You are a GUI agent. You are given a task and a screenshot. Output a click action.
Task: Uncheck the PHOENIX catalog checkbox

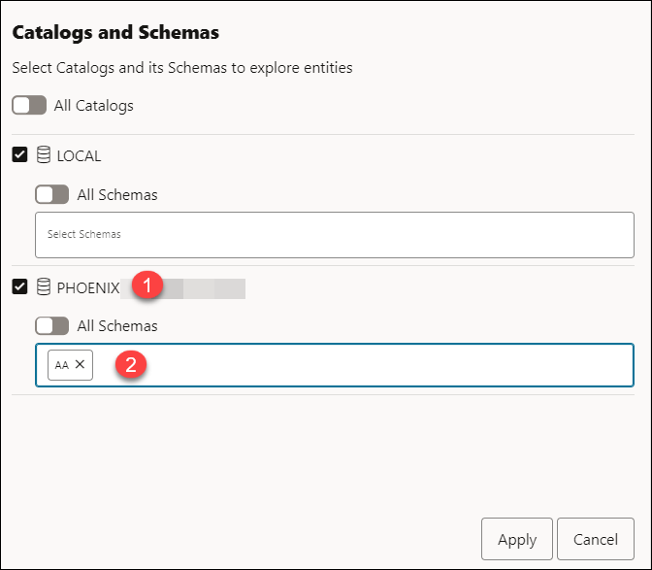coord(20,287)
